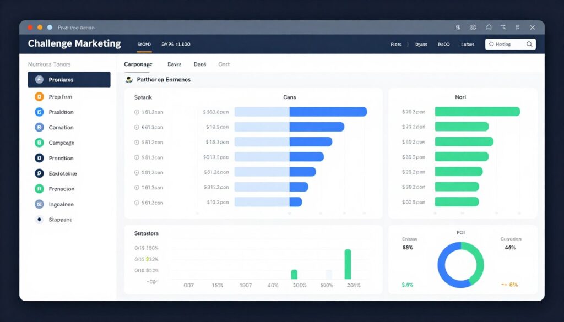The height and width of the screenshot is (322, 564).
Task: Click the Cans chart header
Action: 290,97
